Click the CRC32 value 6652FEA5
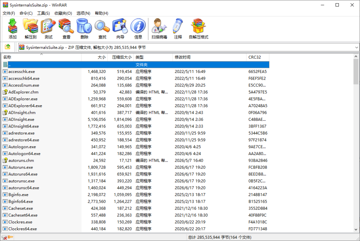Viewport: 360px width, 241px height. point(258,72)
